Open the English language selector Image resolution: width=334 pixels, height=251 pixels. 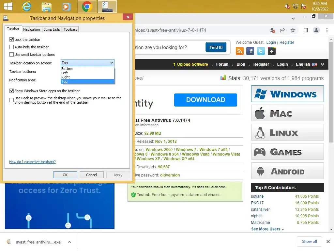306,64
